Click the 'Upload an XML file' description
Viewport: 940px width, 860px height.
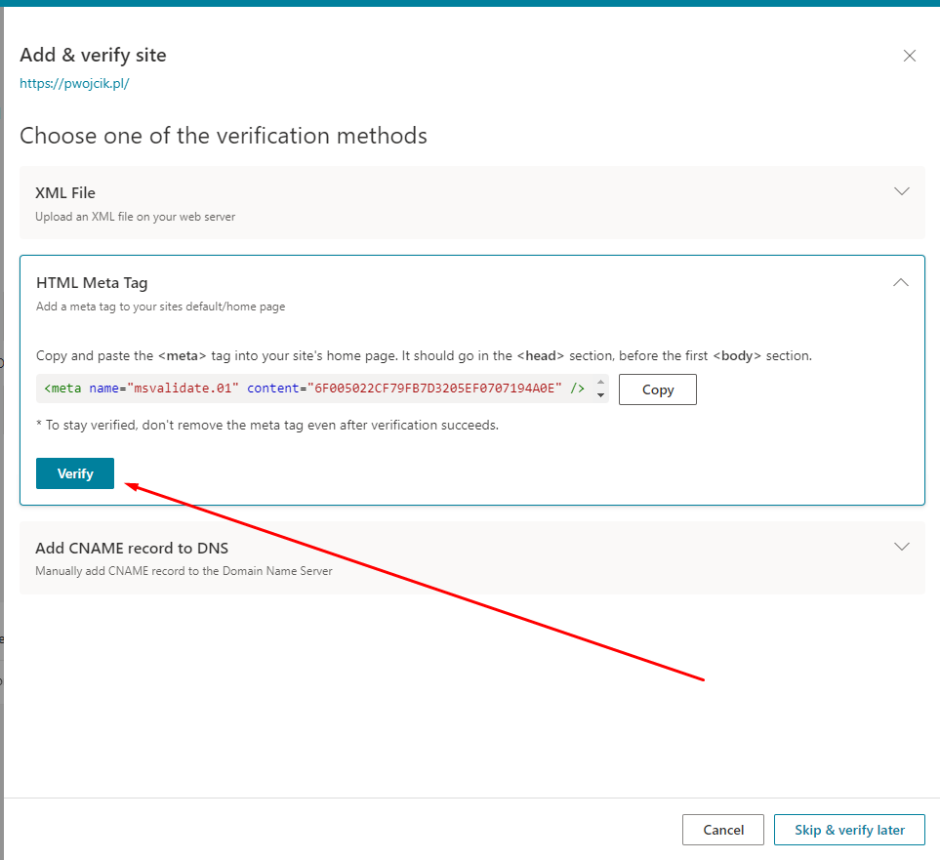point(135,217)
